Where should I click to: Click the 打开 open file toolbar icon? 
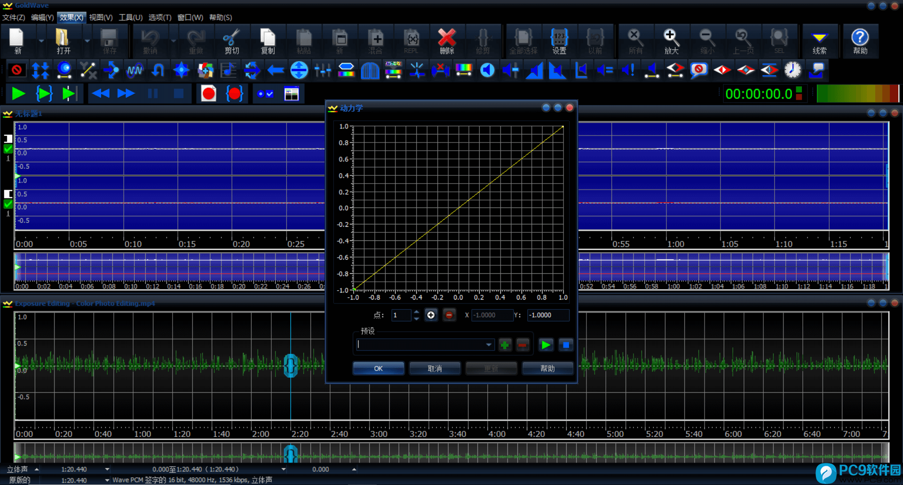(x=63, y=41)
